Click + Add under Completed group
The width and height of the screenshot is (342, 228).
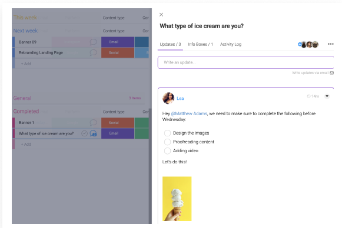(x=26, y=145)
